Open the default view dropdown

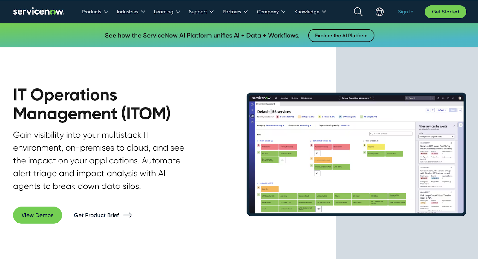click(x=442, y=110)
